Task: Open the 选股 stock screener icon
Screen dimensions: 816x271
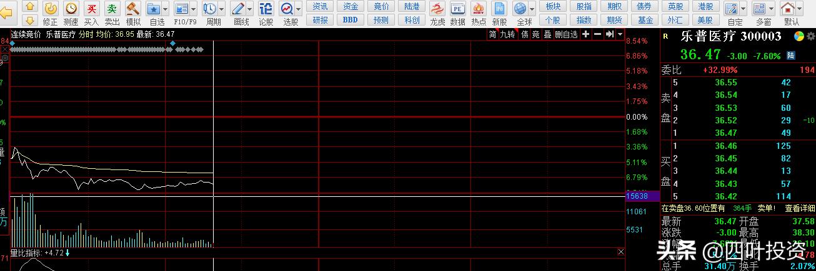Action: pyautogui.click(x=287, y=9)
